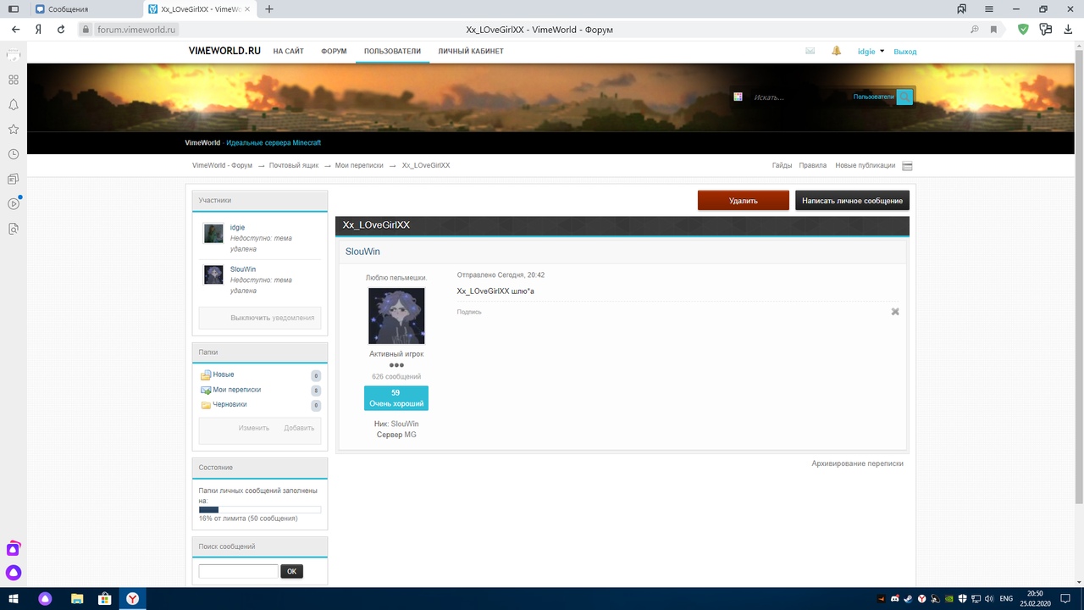Open Alice assistant icon in browser sidebar
Screen dimensions: 1084x610
[14, 572]
